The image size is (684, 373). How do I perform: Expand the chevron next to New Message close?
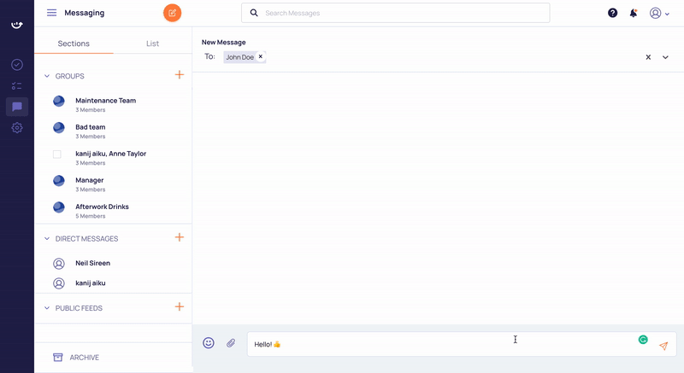[665, 57]
